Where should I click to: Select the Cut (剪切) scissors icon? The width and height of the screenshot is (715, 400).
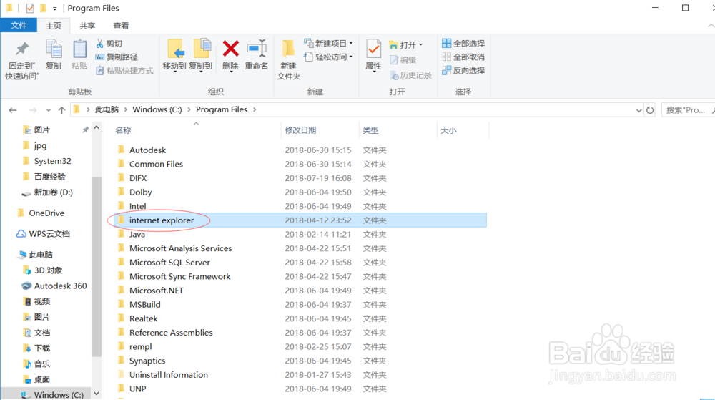(x=100, y=44)
